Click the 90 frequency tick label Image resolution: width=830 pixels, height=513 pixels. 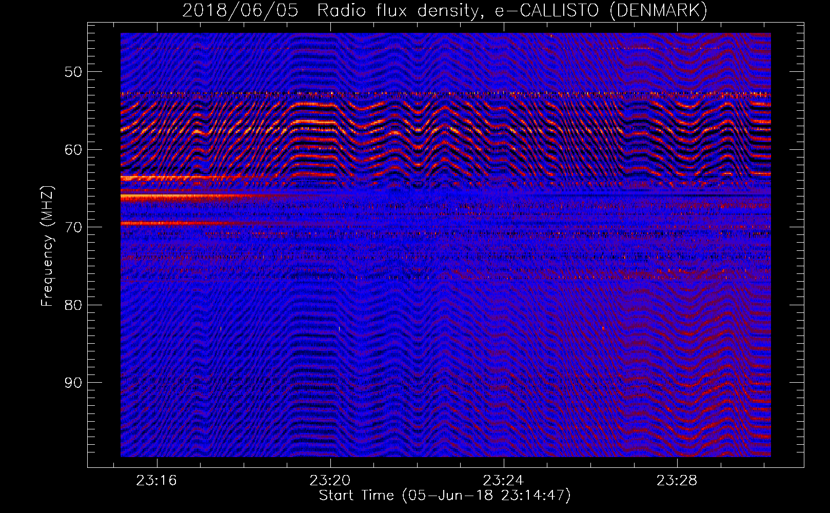point(73,383)
